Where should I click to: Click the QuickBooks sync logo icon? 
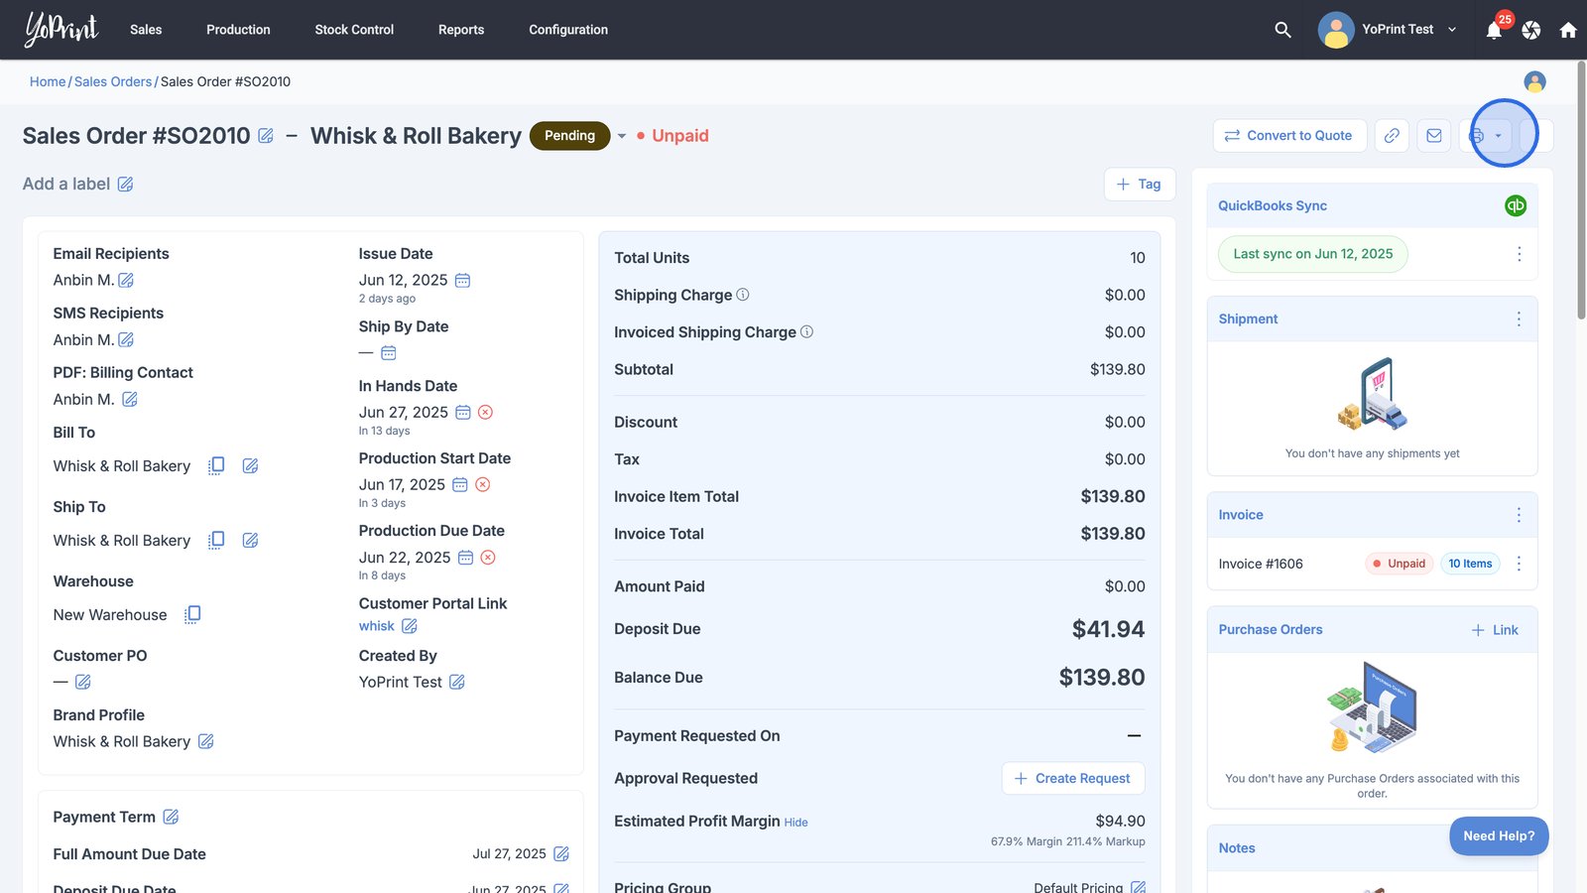coord(1516,205)
